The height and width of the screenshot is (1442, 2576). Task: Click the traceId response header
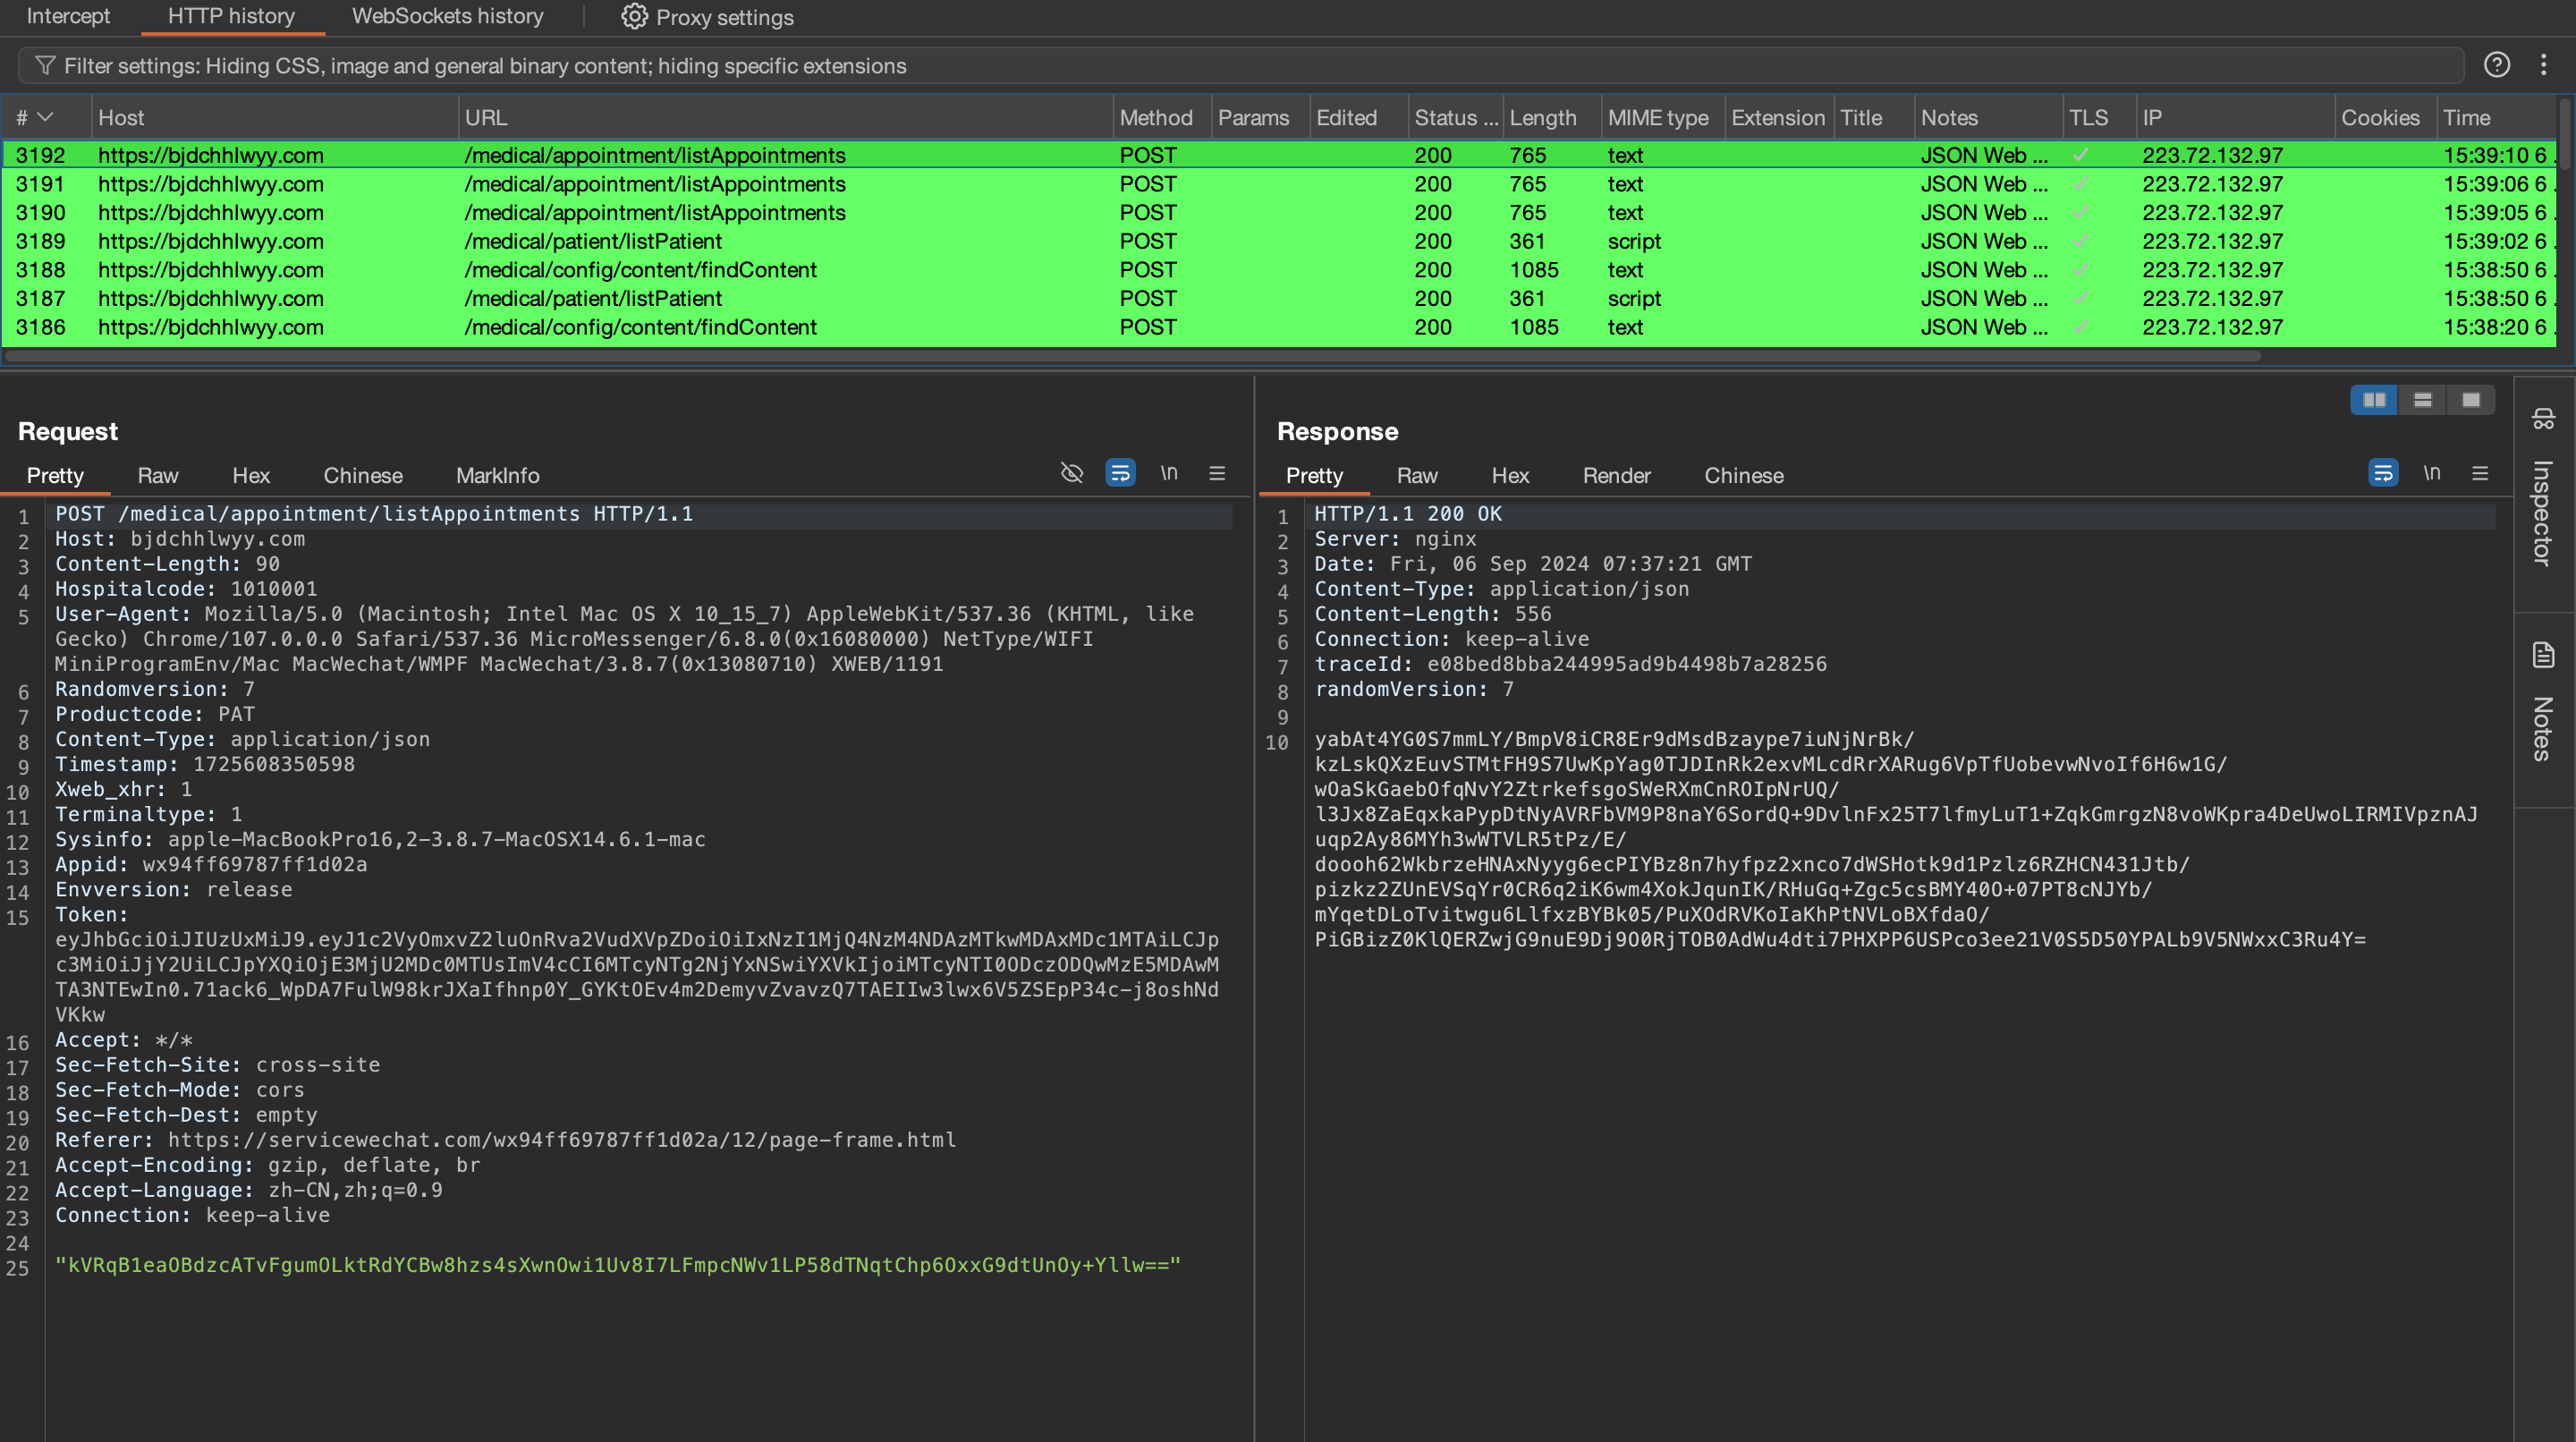pos(1570,664)
